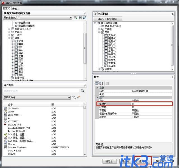Image resolution: width=179 pixels, height=168 pixels.
Task: Expand 工具栏 node in left tree
Action: click(9, 35)
